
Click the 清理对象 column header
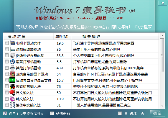click(29, 37)
